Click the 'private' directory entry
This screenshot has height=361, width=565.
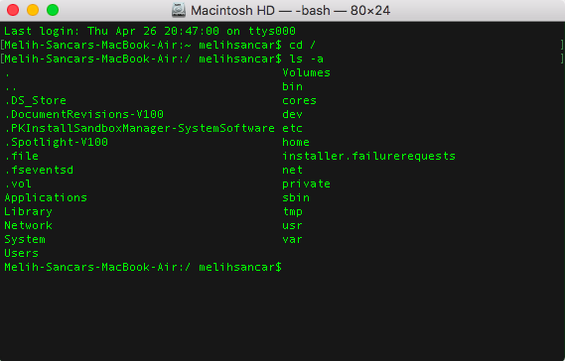(306, 183)
